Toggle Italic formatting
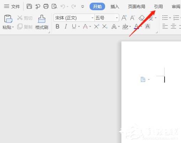 (66, 26)
